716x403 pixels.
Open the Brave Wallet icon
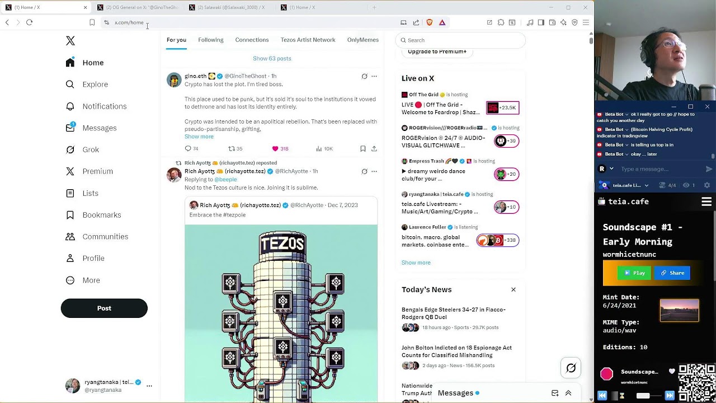click(x=552, y=22)
